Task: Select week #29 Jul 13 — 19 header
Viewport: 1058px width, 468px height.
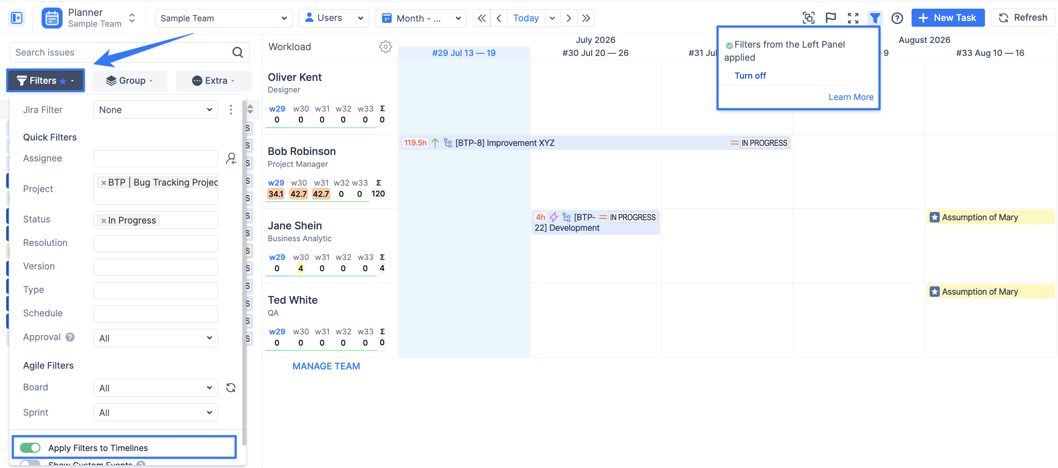Action: click(464, 53)
